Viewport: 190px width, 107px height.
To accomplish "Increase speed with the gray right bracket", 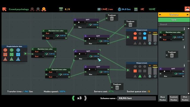I will (x=85, y=98).
